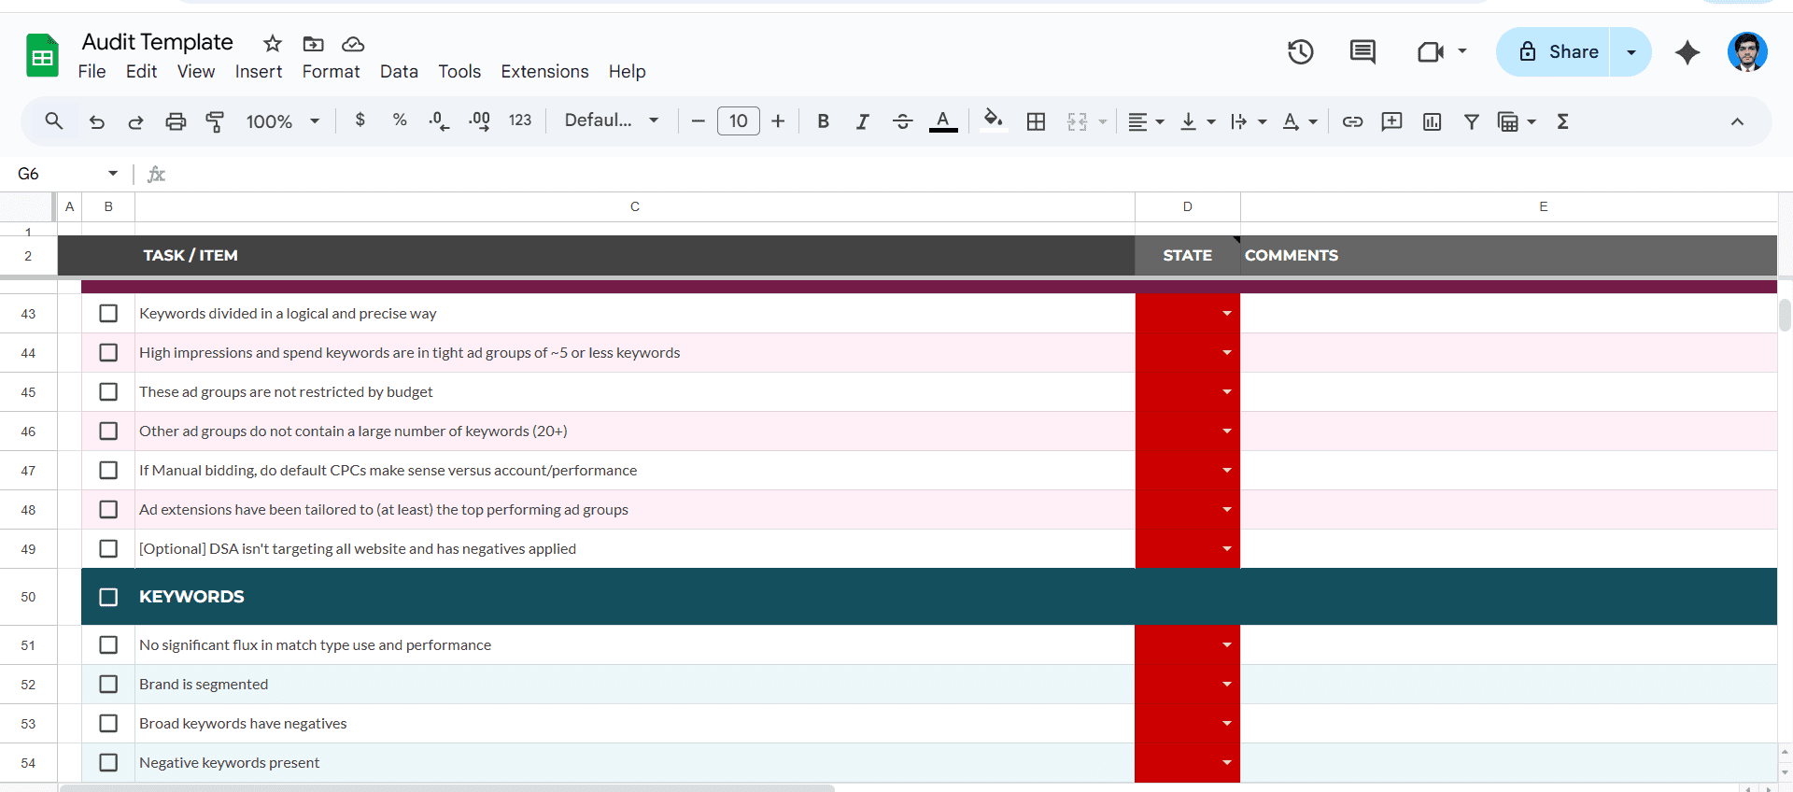This screenshot has width=1793, height=792.
Task: Print the spreadsheet
Action: 176,121
